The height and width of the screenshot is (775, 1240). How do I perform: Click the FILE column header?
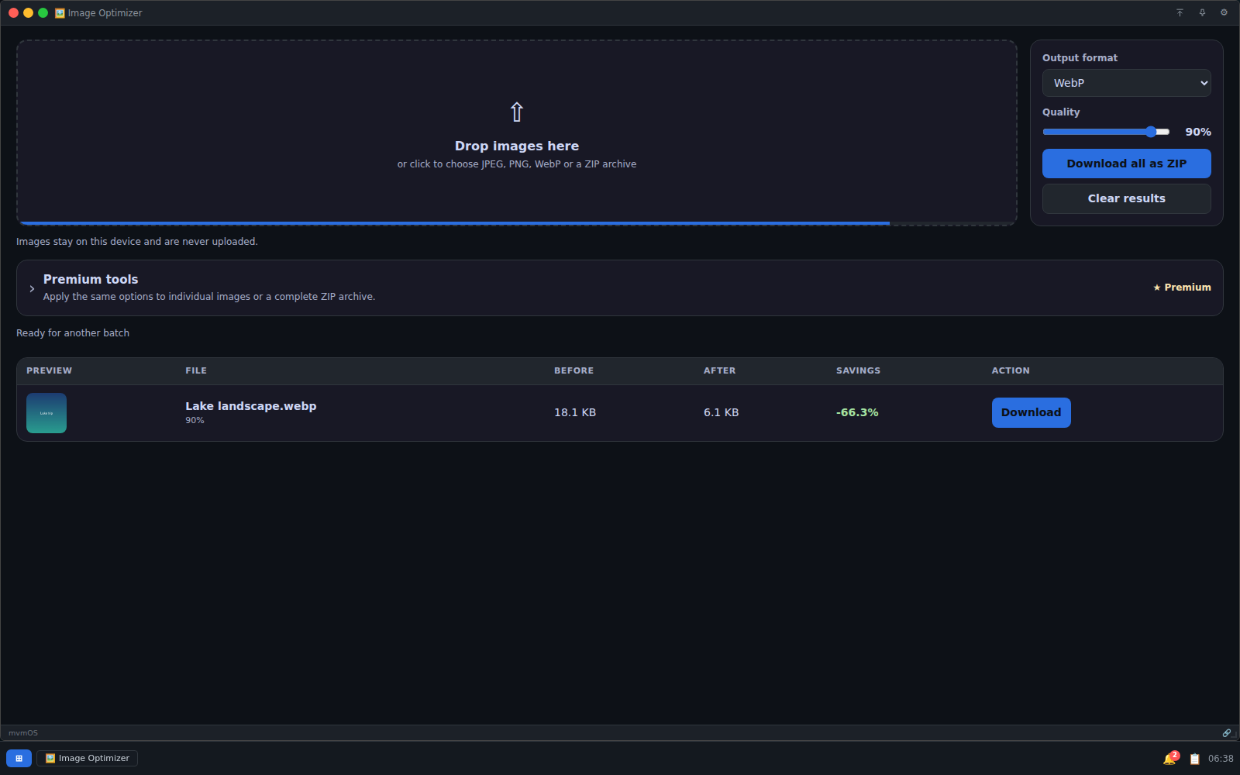point(196,370)
